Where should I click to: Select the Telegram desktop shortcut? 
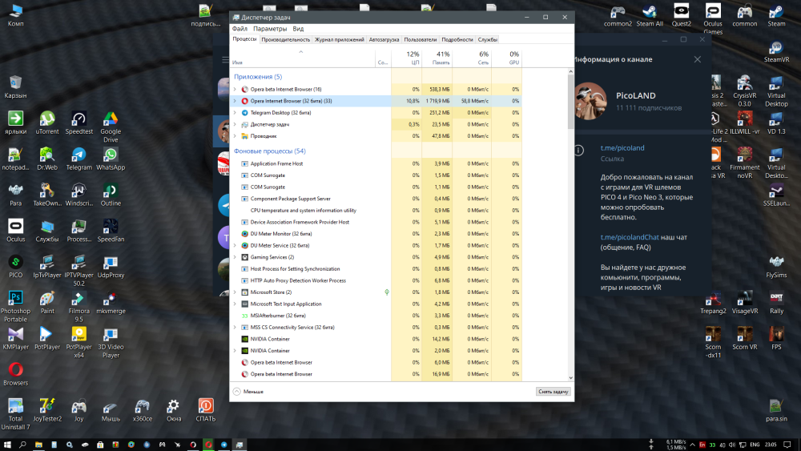pyautogui.click(x=78, y=155)
